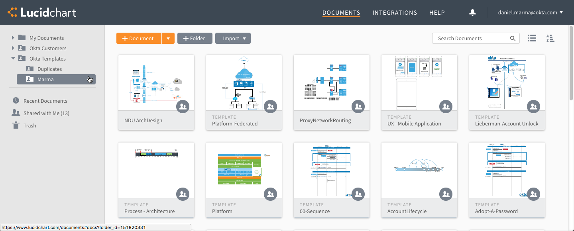The width and height of the screenshot is (574, 231).
Task: Click shared icon on Platform card
Action: point(270,194)
